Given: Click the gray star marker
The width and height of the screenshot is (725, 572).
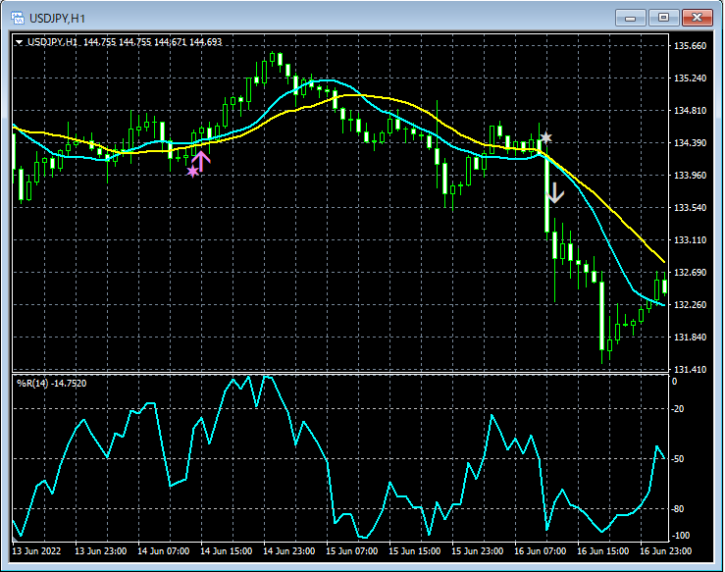Looking at the screenshot, I should pos(546,138).
